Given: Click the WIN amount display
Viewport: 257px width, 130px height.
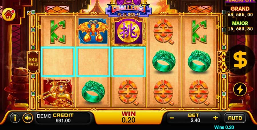Looking at the screenshot, I should [x=128, y=117].
